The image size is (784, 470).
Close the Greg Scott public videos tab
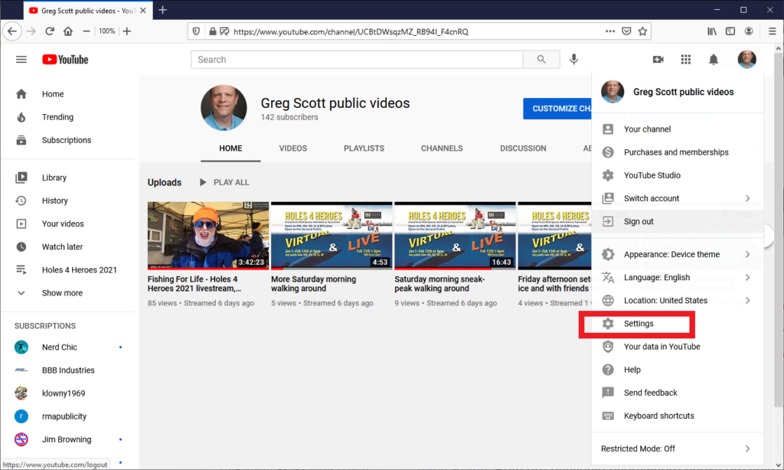click(x=143, y=10)
